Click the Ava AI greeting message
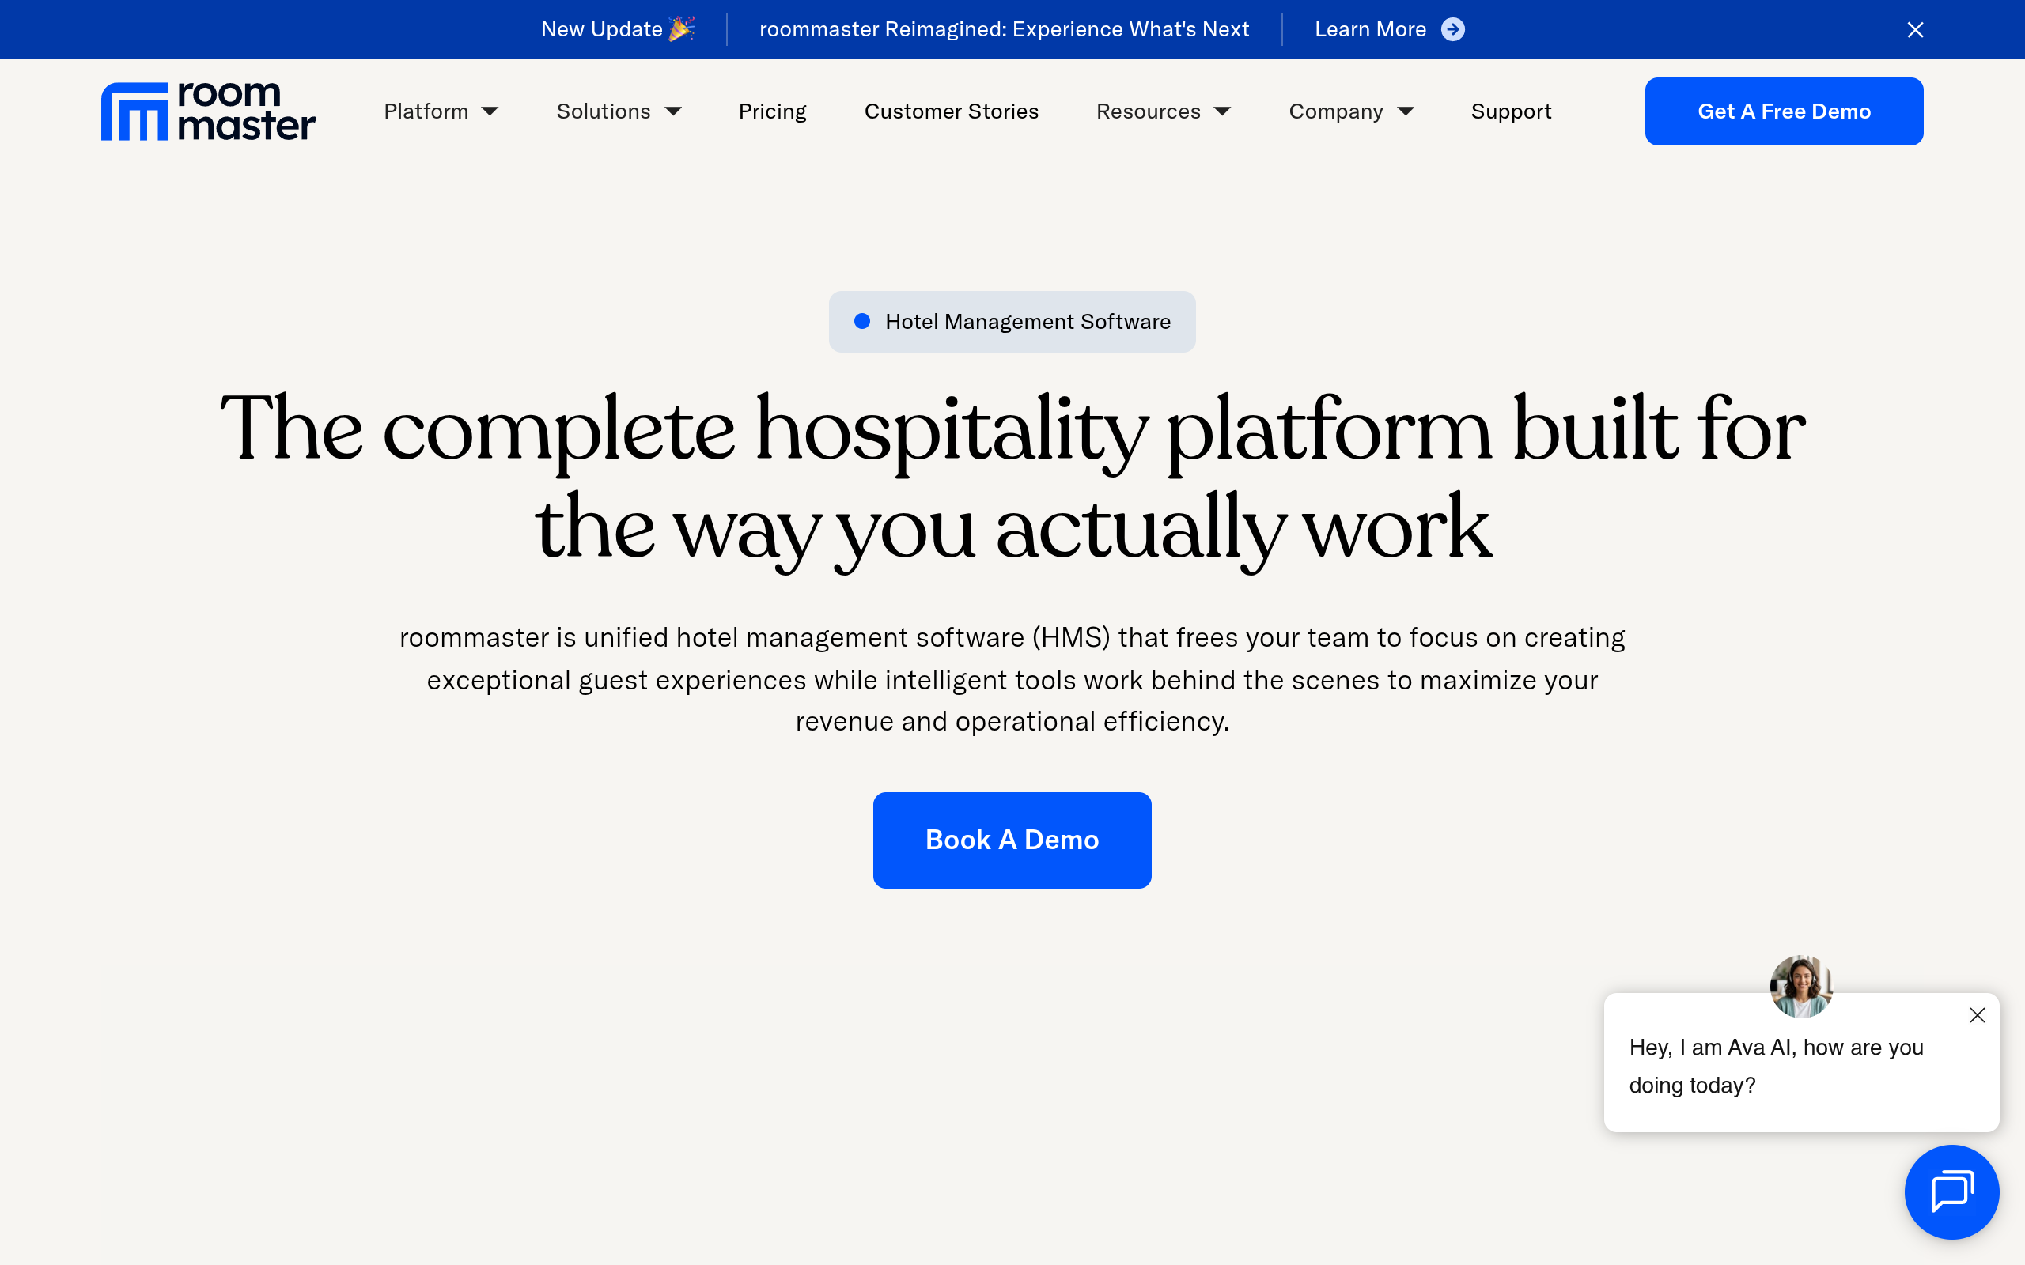Screen dimensions: 2025x1265 [x=1777, y=1066]
